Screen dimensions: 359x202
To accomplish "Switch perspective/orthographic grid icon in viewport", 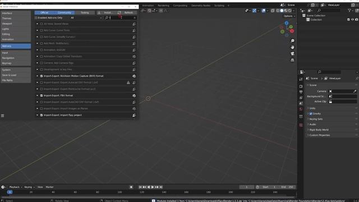I will (x=292, y=60).
